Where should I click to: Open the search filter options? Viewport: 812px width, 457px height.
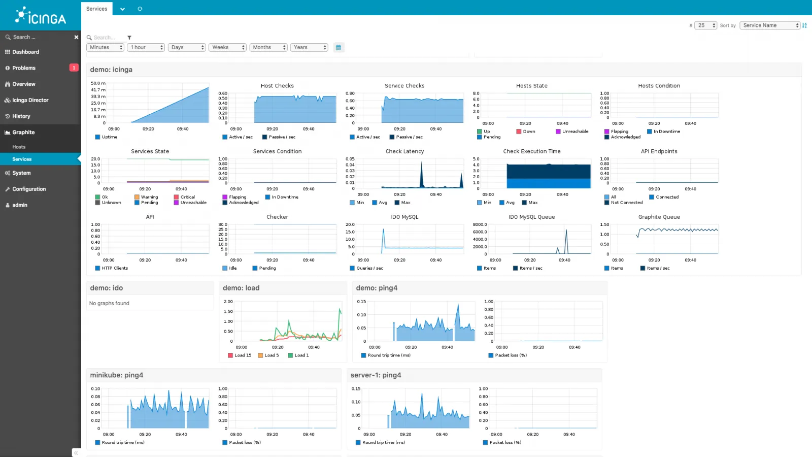[129, 37]
